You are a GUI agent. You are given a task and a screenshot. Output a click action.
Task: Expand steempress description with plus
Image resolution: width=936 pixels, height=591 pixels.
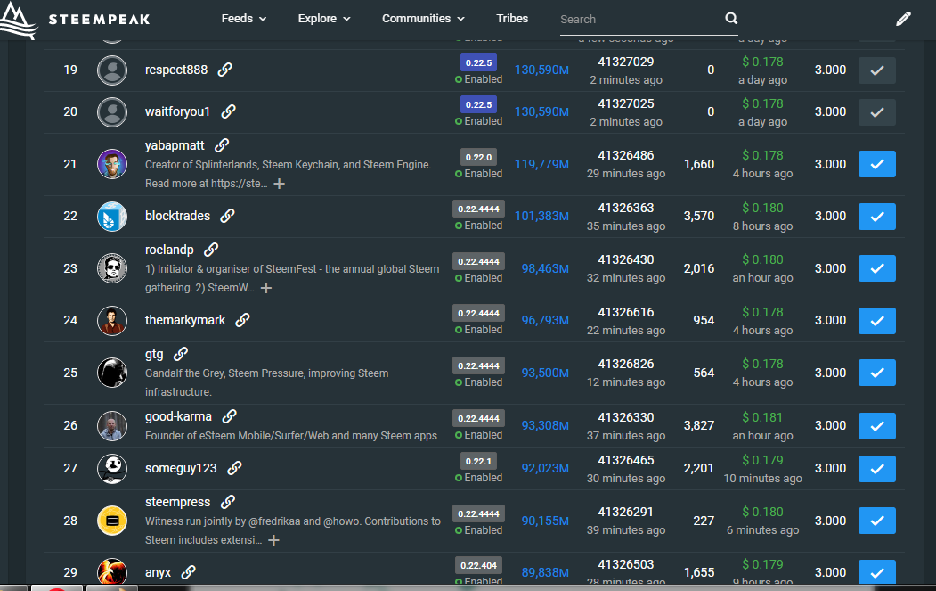point(273,540)
